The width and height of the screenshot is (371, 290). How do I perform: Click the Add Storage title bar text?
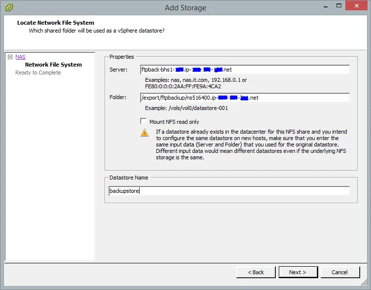[185, 7]
